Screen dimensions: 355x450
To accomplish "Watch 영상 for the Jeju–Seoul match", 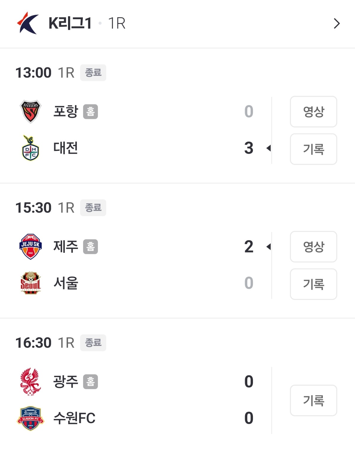I will (x=313, y=247).
